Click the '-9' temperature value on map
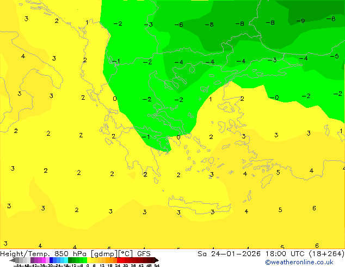 click(x=300, y=21)
